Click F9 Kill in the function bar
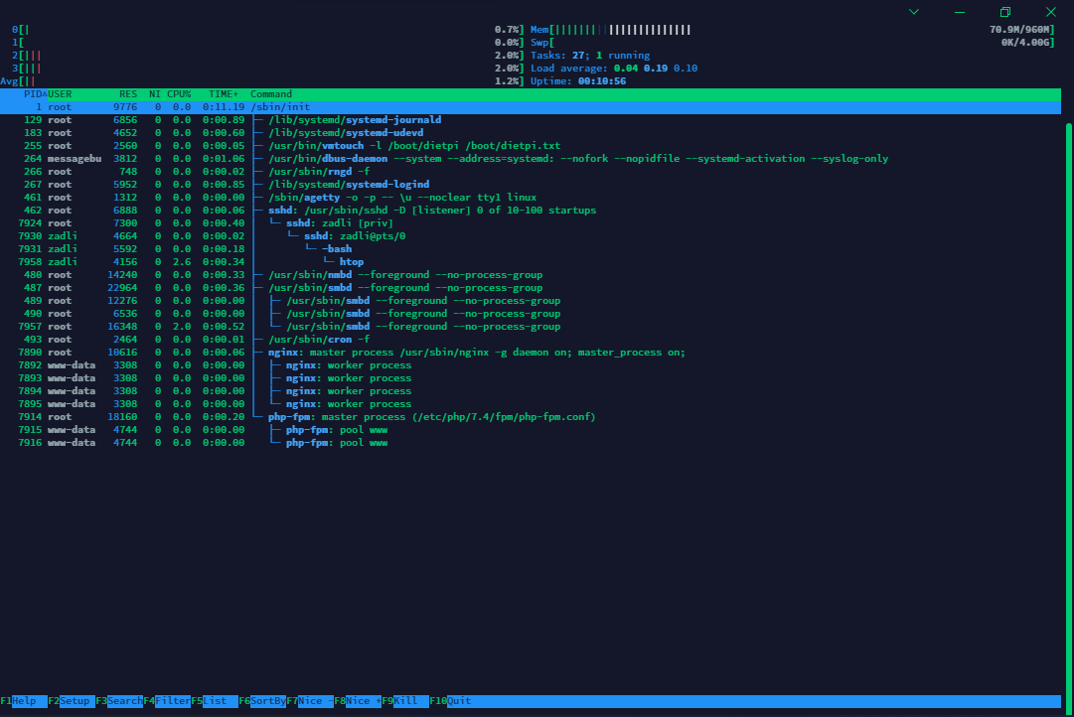Viewport: 1074px width, 717px height. point(404,700)
